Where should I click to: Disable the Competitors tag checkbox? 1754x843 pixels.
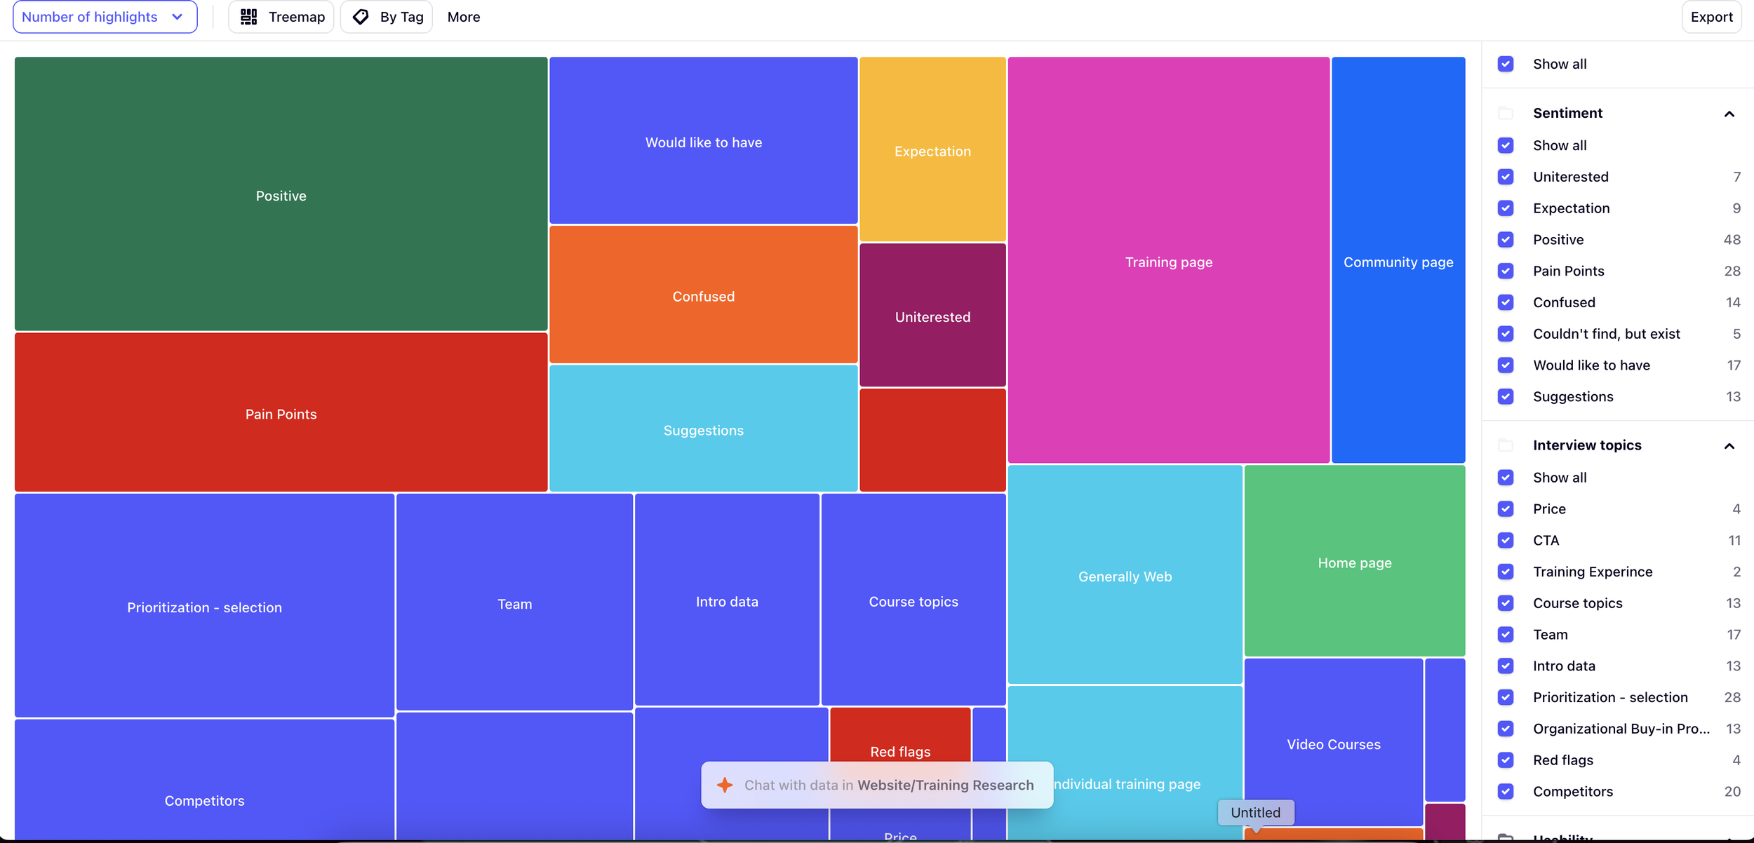(x=1506, y=792)
